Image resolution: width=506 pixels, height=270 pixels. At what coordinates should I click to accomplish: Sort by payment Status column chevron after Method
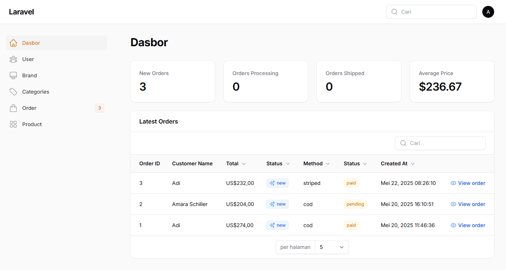coord(365,163)
